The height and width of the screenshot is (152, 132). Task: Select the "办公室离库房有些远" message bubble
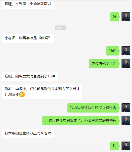[81, 121]
